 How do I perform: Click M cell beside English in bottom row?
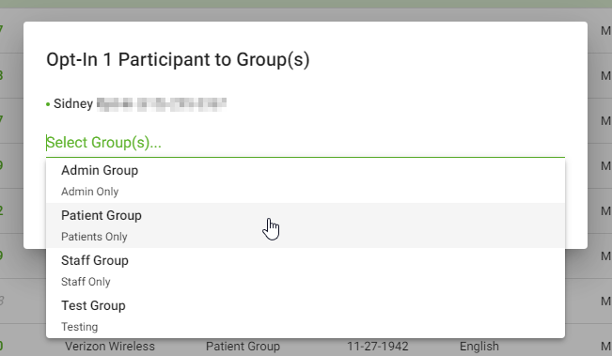pyautogui.click(x=605, y=347)
